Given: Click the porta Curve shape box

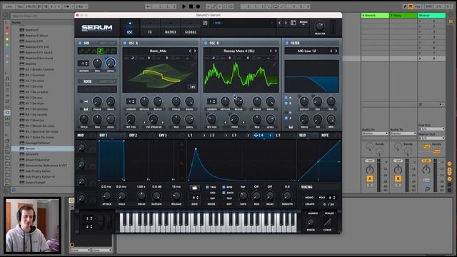Looking at the screenshot, I should pyautogui.click(x=327, y=222).
